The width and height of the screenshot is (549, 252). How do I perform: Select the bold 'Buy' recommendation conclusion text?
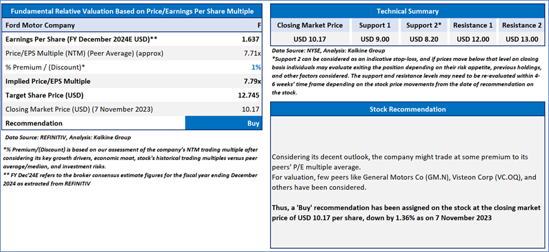click(406, 213)
